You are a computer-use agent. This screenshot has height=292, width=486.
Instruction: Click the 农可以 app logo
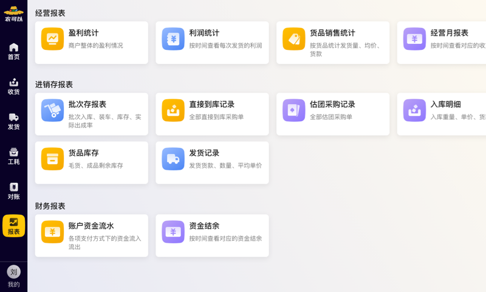click(13, 13)
